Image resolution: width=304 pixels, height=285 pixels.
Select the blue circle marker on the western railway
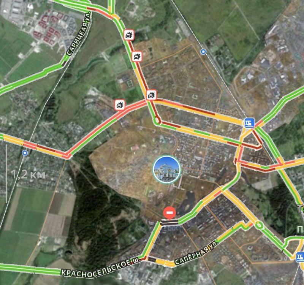25,153
